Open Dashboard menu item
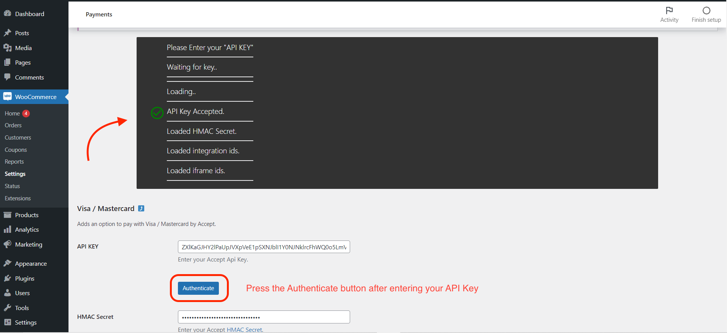The height and width of the screenshot is (333, 727). pyautogui.click(x=29, y=14)
